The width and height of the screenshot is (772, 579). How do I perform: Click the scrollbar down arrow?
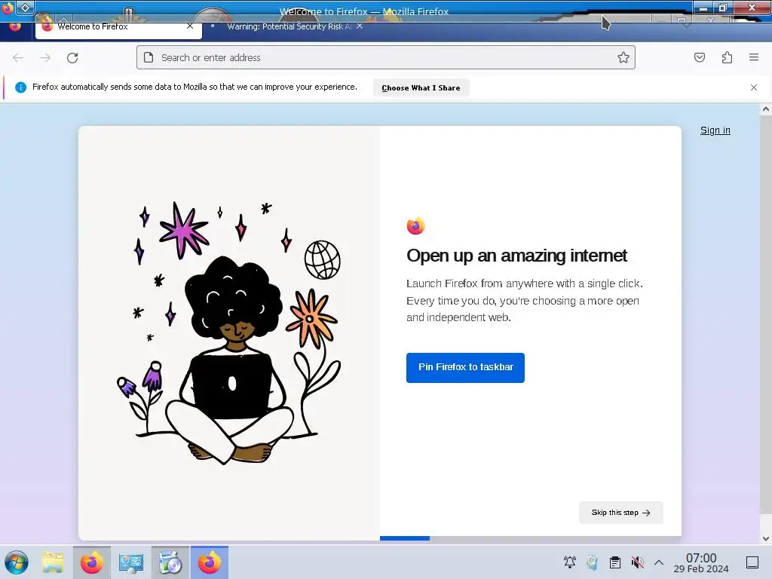point(766,538)
